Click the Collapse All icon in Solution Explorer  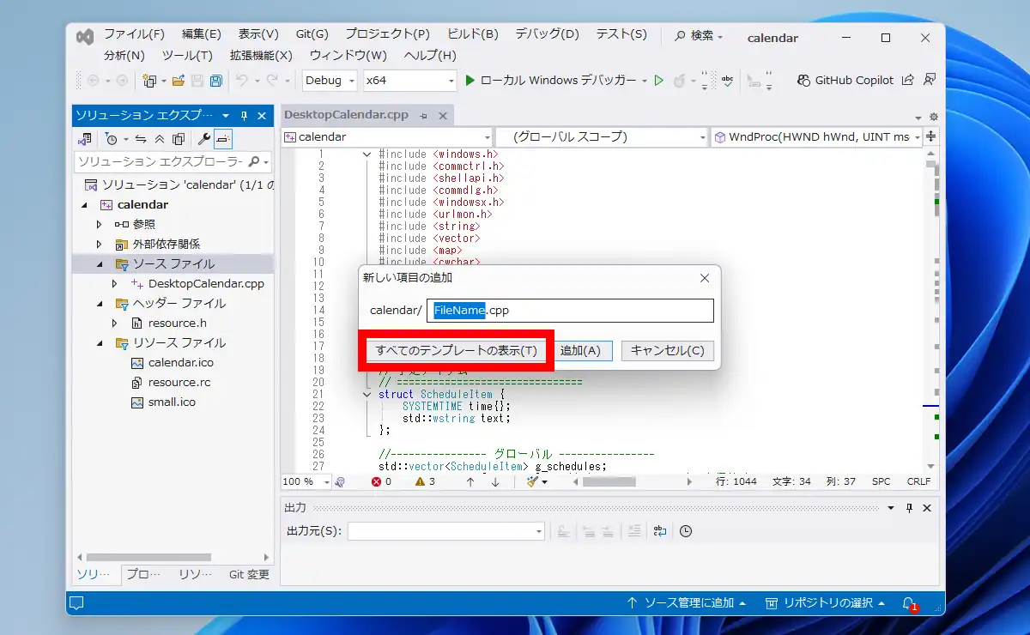tap(160, 139)
